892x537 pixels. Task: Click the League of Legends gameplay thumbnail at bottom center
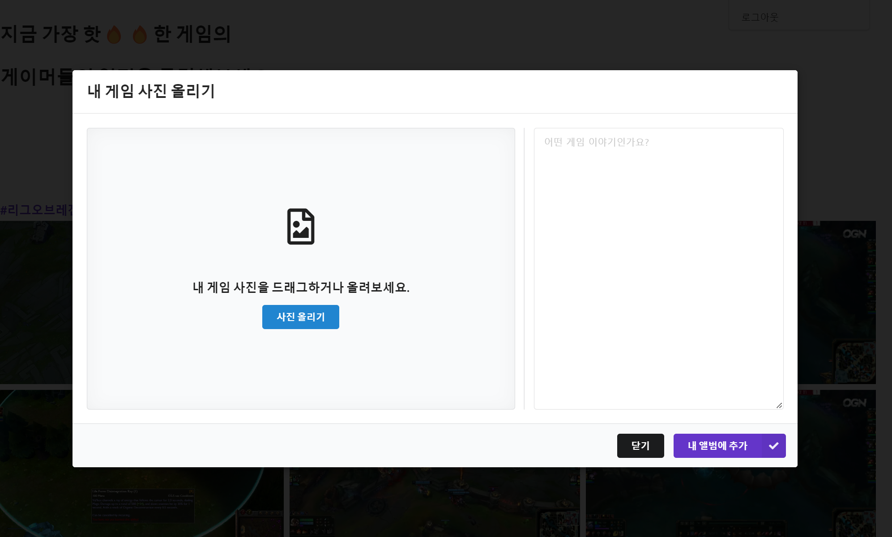(434, 501)
